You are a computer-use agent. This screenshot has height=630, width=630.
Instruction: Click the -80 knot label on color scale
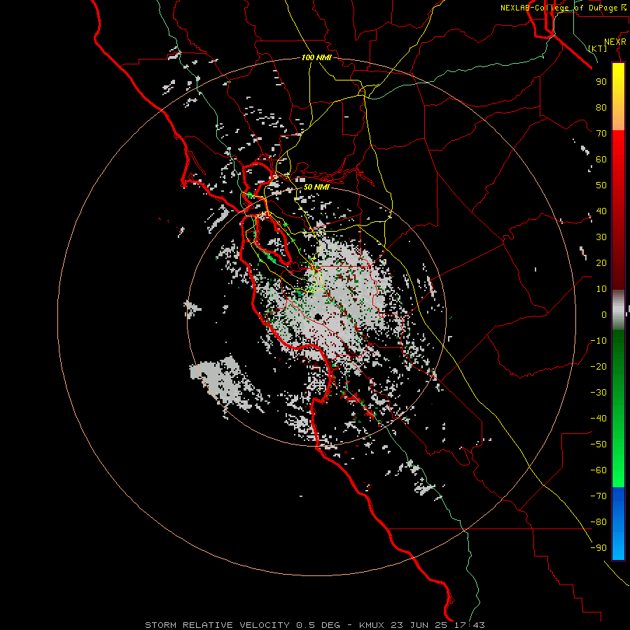(x=598, y=522)
